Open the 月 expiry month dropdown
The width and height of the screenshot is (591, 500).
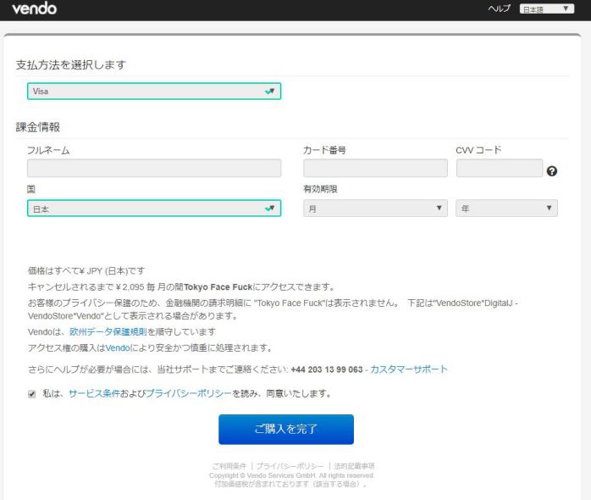click(x=375, y=208)
